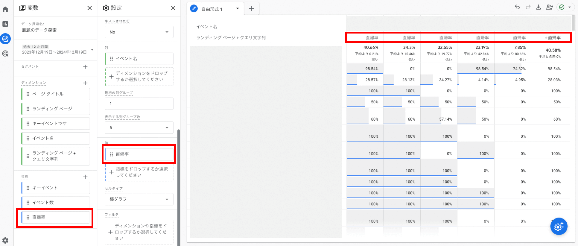Open the ネストされた行 dropdown showing No
Image resolution: width=578 pixels, height=246 pixels.
click(139, 32)
